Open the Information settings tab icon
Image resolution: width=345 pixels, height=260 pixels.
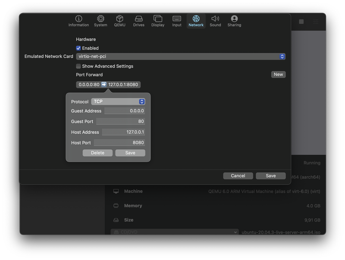[78, 19]
